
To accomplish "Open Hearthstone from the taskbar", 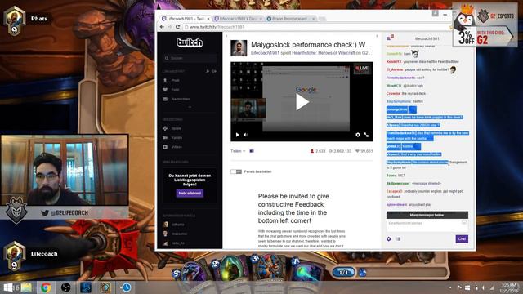I will [105, 287].
